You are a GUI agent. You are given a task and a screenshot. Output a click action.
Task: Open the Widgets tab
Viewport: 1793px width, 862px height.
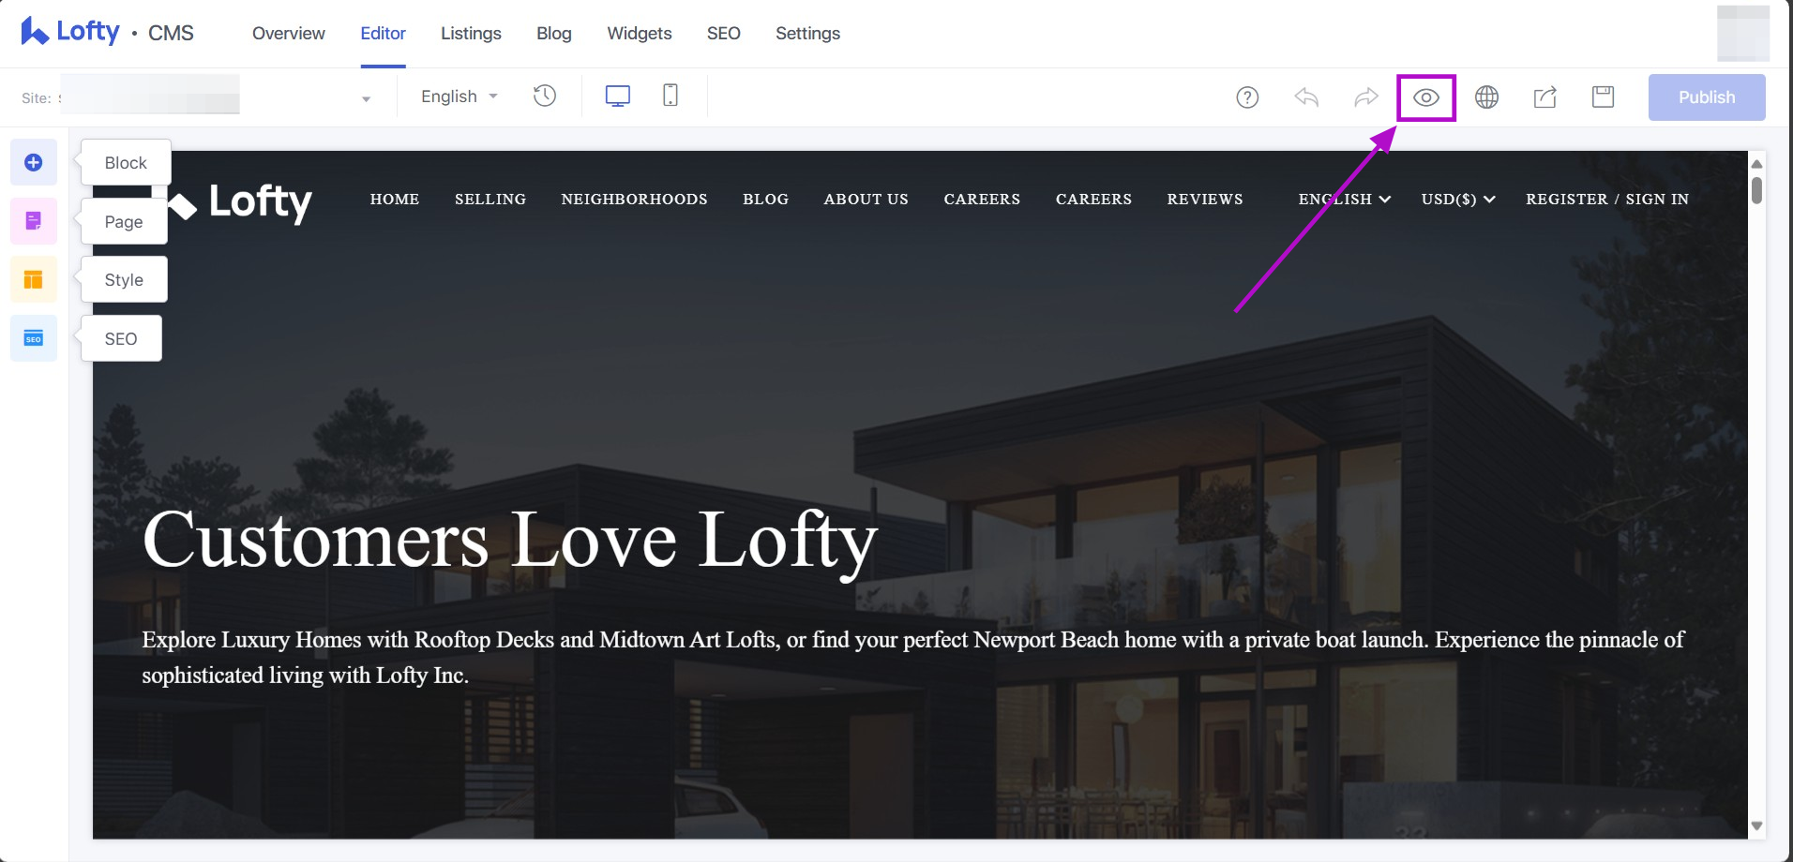pyautogui.click(x=640, y=34)
